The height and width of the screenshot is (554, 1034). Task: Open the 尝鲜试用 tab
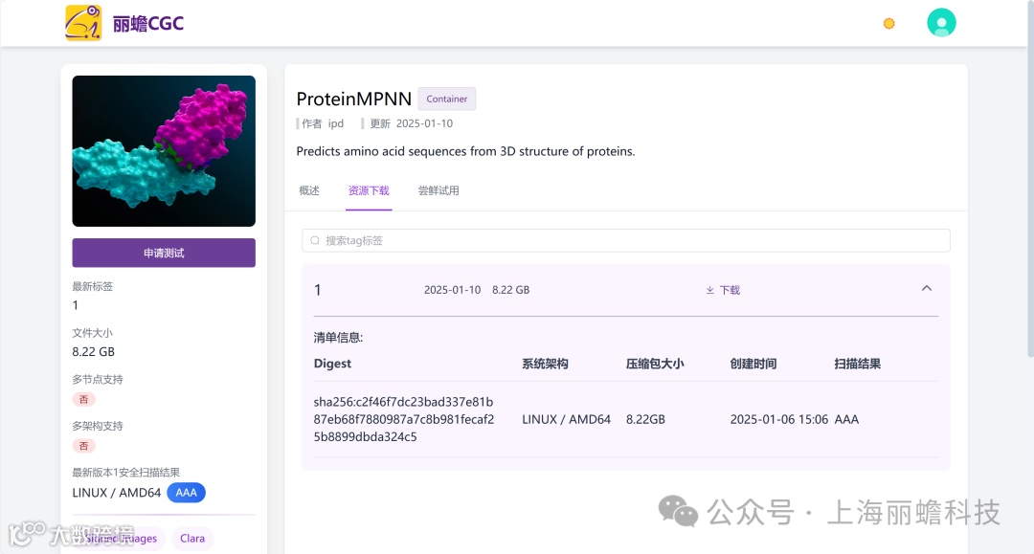[x=438, y=190]
